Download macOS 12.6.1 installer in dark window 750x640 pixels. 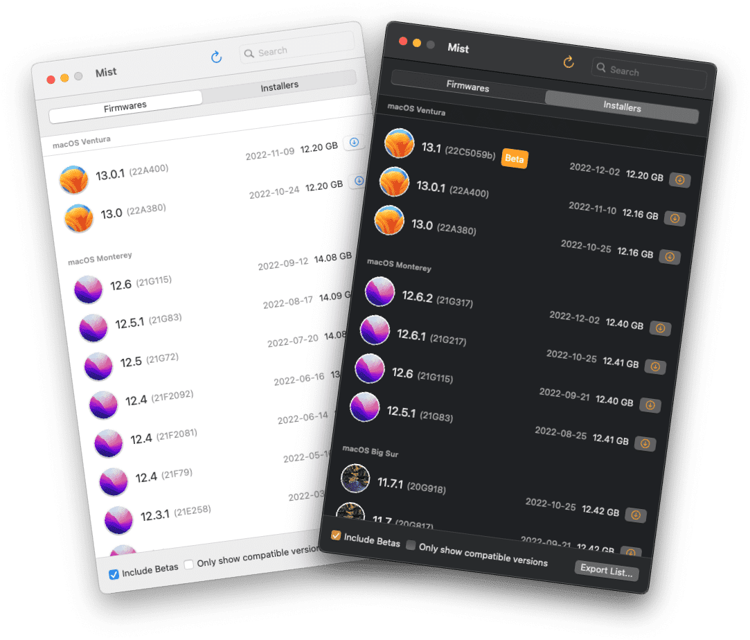(x=654, y=366)
